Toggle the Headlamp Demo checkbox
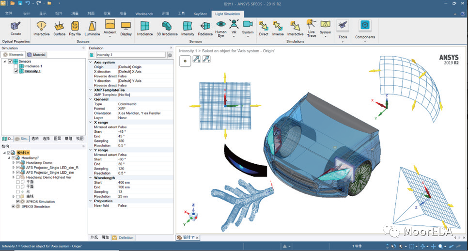Image resolution: width=468 pixels, height=251 pixels. [18, 163]
